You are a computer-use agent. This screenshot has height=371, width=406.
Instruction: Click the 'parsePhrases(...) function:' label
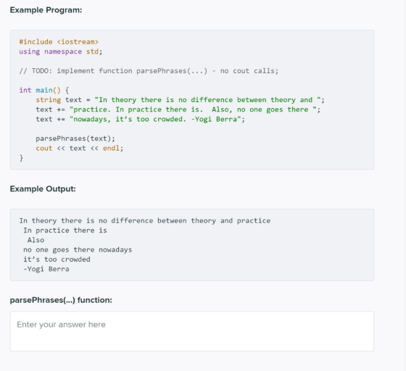61,300
